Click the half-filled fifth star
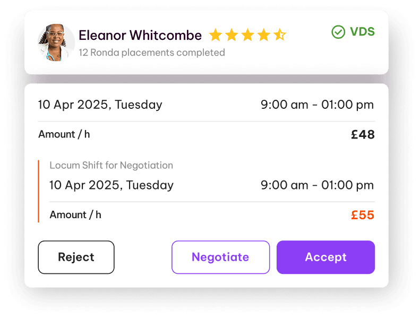 (x=280, y=35)
